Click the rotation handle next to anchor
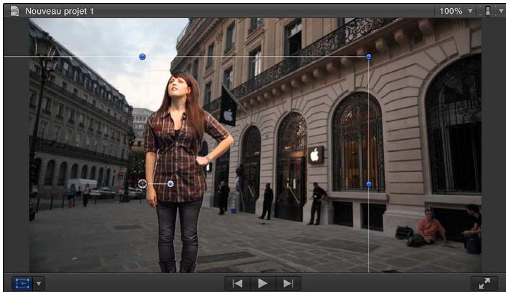Screen dimensions: 506x292 (170, 184)
